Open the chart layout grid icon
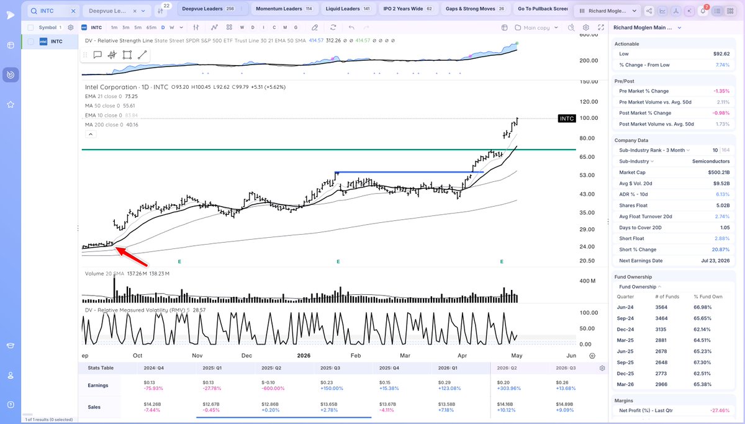 coord(229,28)
